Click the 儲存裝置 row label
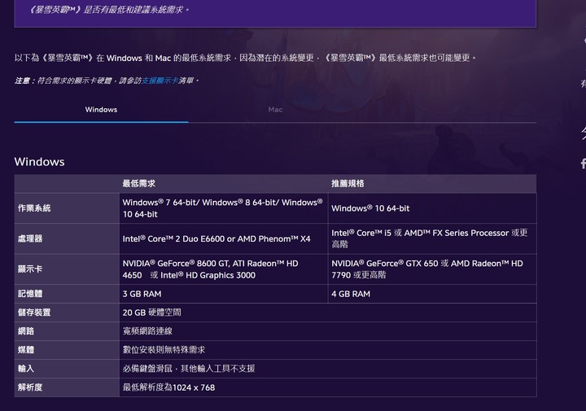The width and height of the screenshot is (586, 411). (x=67, y=313)
